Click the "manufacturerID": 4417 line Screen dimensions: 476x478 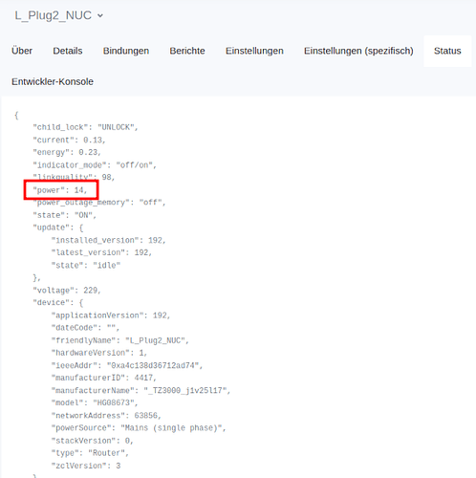click(x=104, y=378)
